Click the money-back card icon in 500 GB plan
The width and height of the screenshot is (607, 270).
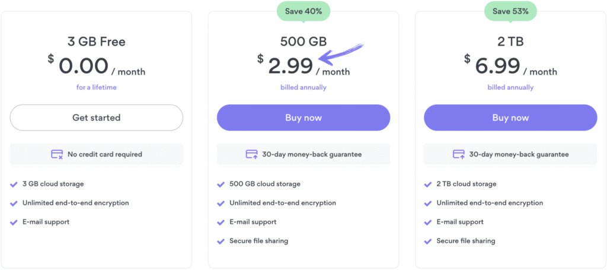[251, 154]
